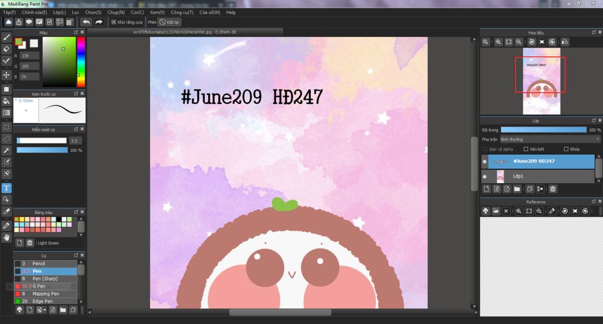
Task: Select the Move tool
Action: point(6,75)
